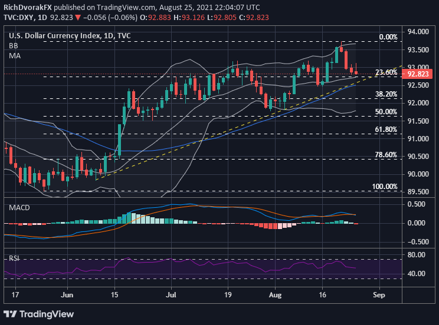Image resolution: width=439 pixels, height=325 pixels.
Task: Click the MACD 0.000 axis value
Action: 416,223
